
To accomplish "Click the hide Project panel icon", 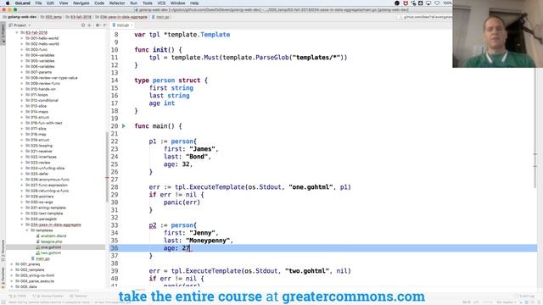I will pyautogui.click(x=105, y=25).
